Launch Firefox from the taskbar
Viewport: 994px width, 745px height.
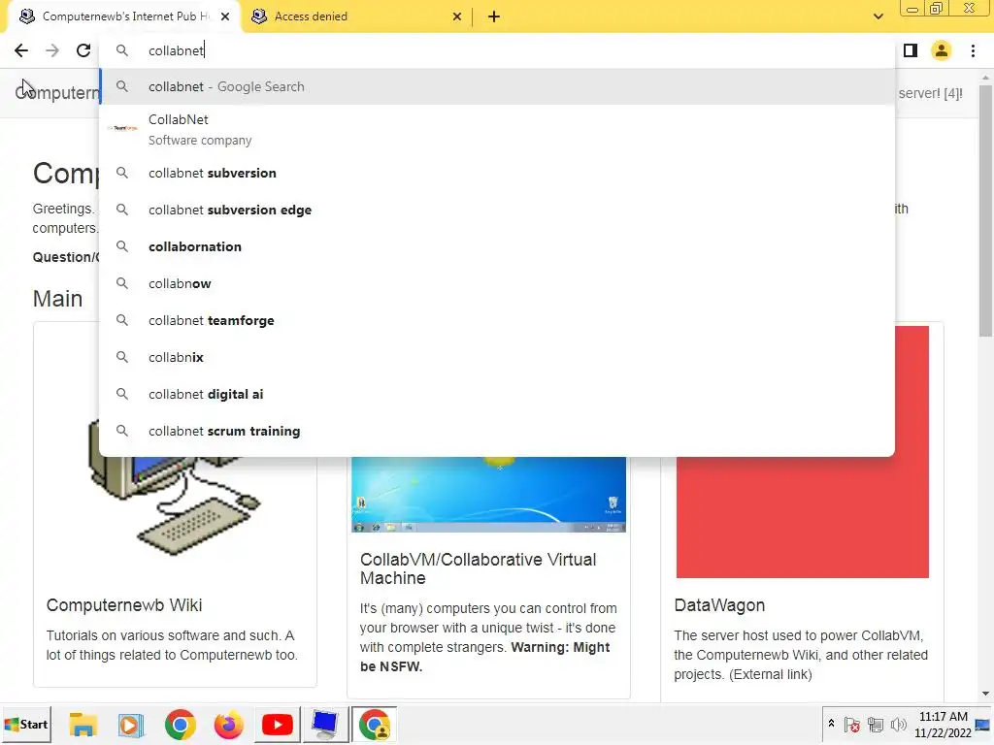(x=229, y=724)
